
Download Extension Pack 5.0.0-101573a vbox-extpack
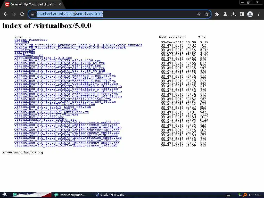[x=78, y=45]
